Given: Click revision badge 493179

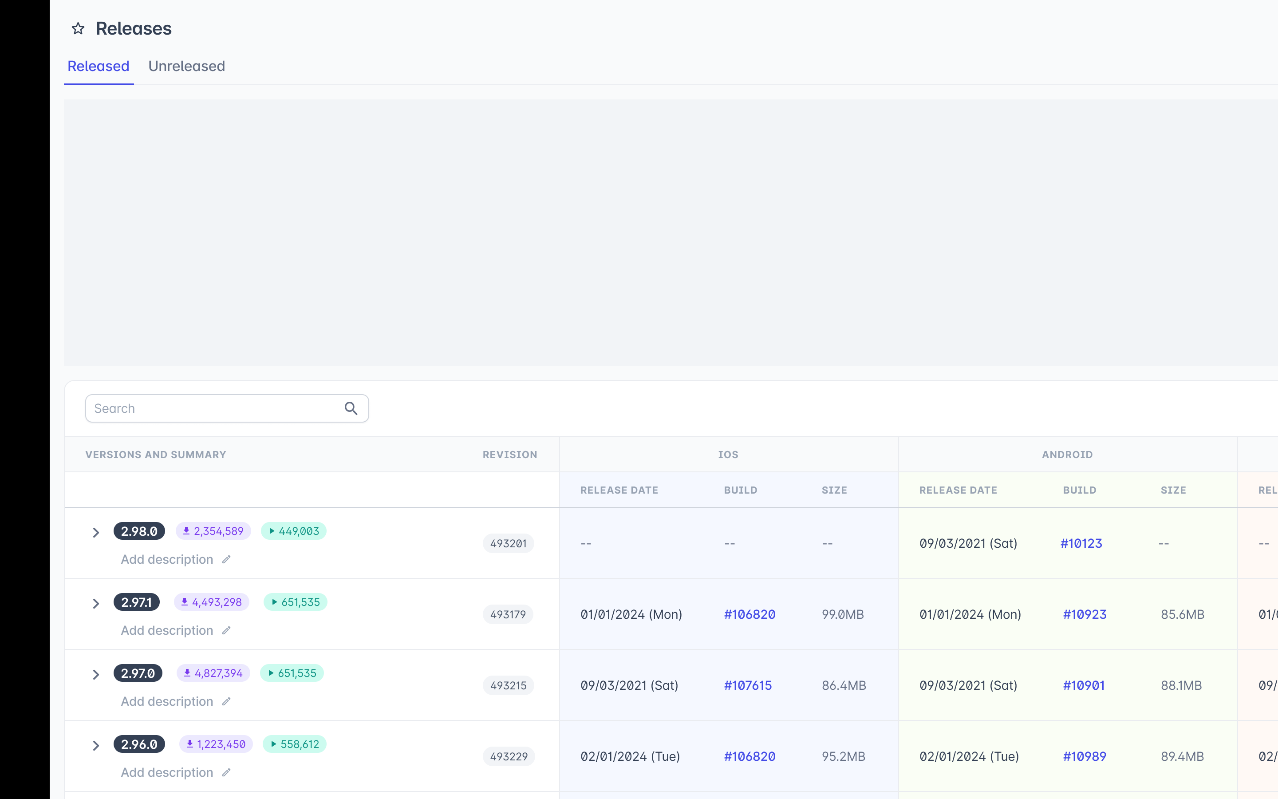Looking at the screenshot, I should pos(508,615).
